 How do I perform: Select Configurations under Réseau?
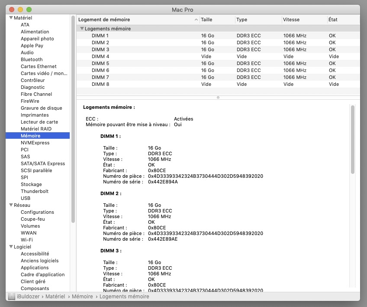[37, 212]
